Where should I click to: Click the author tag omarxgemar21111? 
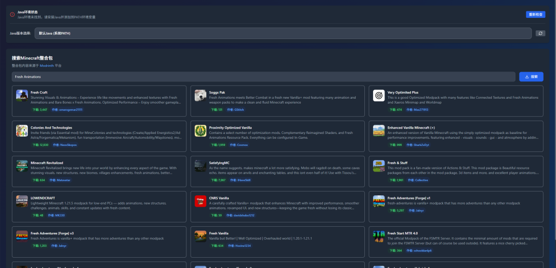point(67,110)
